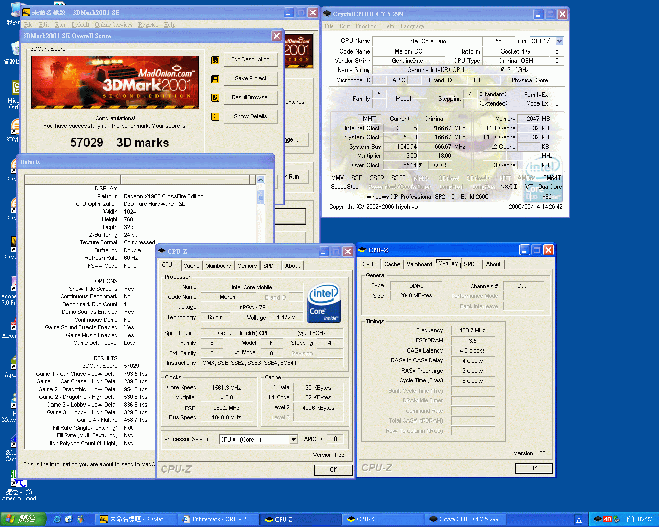Click the Core Speed field showing 1561.3 MHz
Viewport: 659px width, 527px height.
click(227, 388)
